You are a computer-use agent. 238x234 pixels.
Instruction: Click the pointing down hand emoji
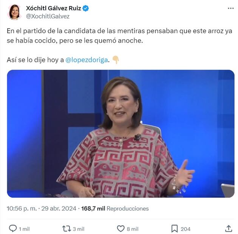click(x=116, y=60)
